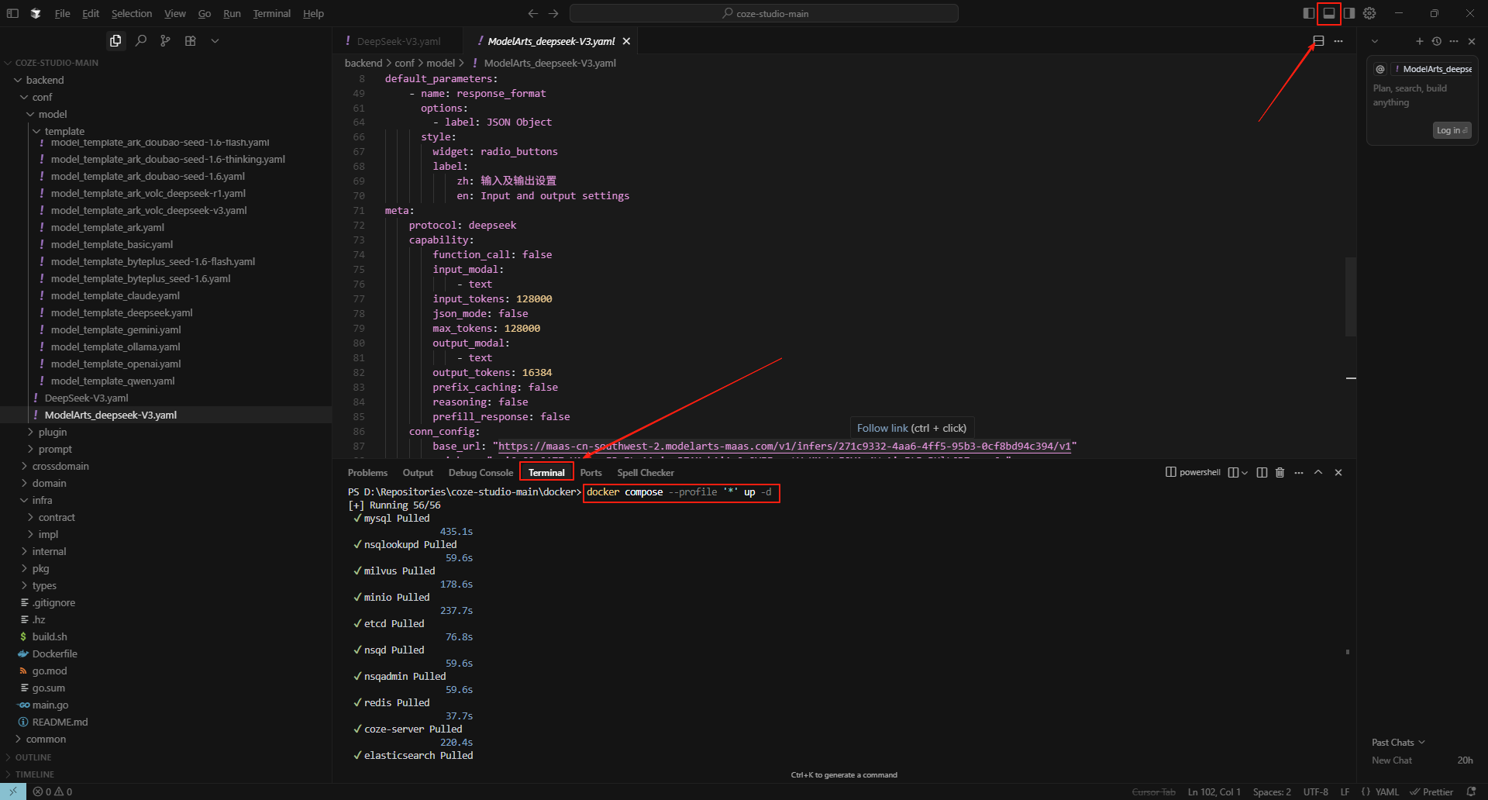Viewport: 1488px width, 800px height.
Task: Open the Search view icon
Action: 140,41
